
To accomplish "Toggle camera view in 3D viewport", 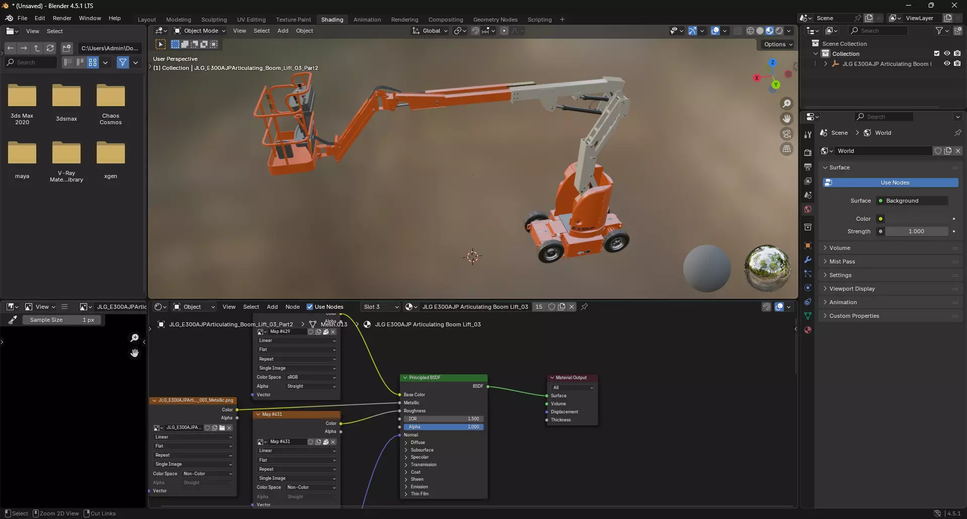I will [x=786, y=134].
